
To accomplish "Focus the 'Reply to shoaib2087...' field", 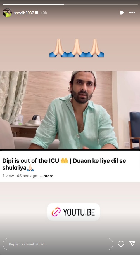I will tap(58, 244).
